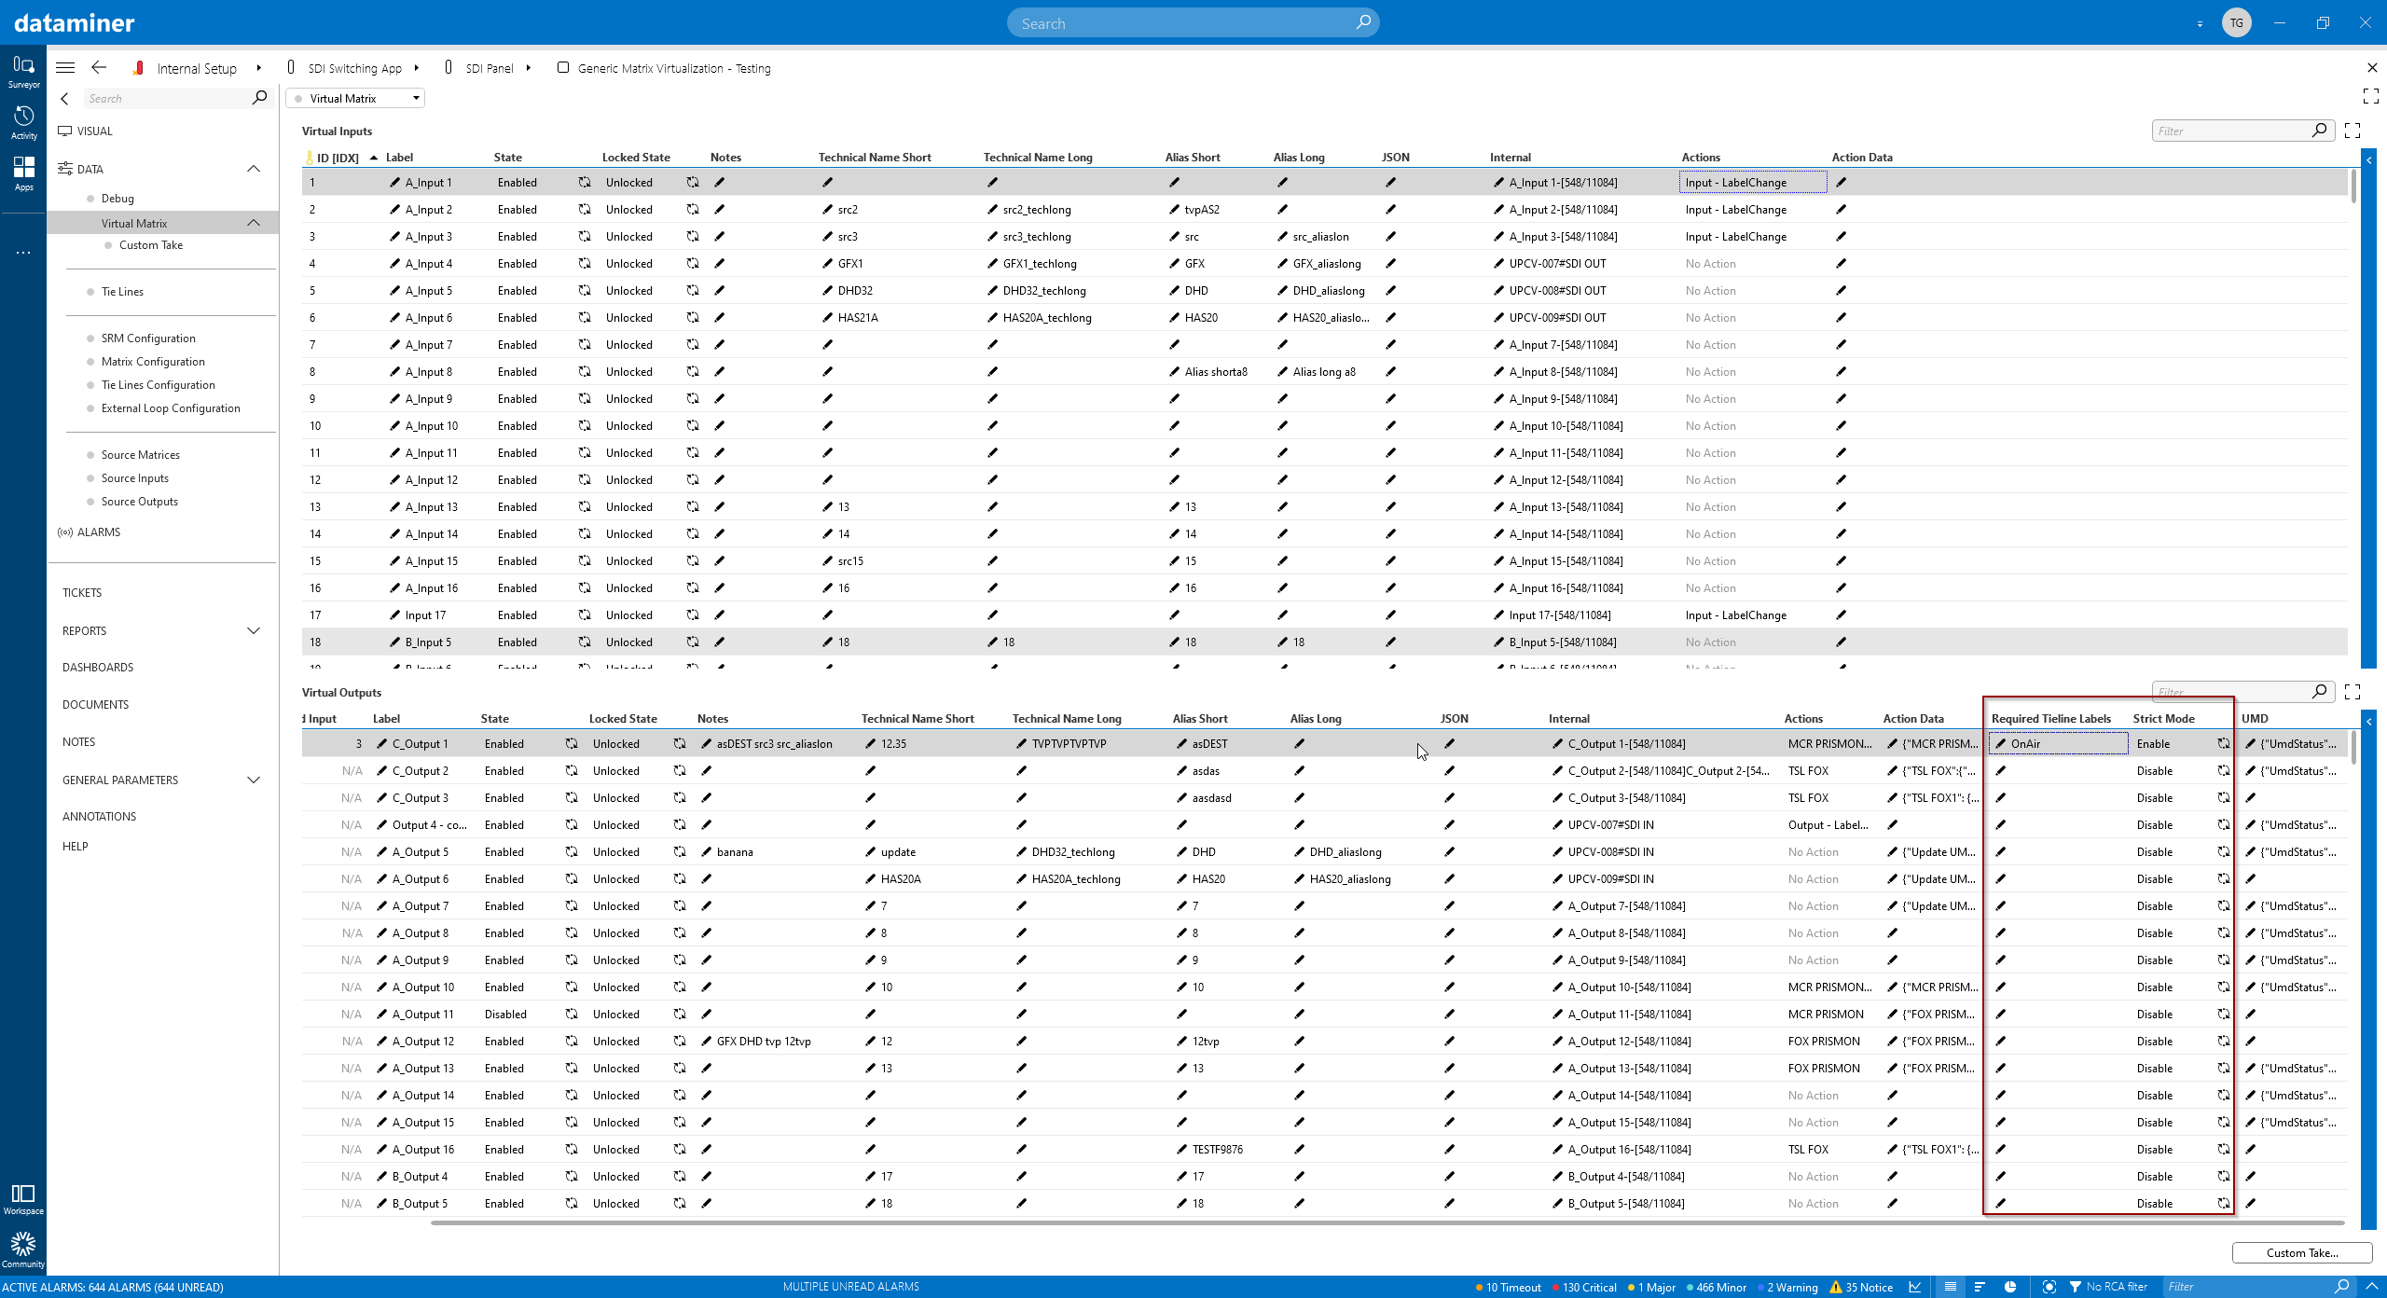Toggle Locked State of C_Output 2
This screenshot has height=1298, width=2387.
click(680, 771)
